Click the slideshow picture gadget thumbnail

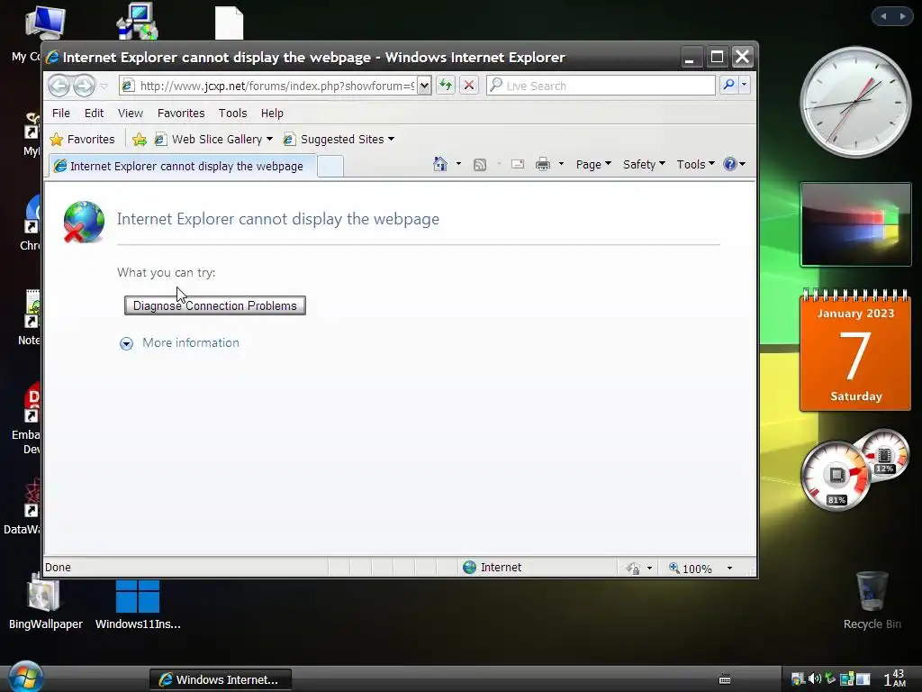(855, 224)
